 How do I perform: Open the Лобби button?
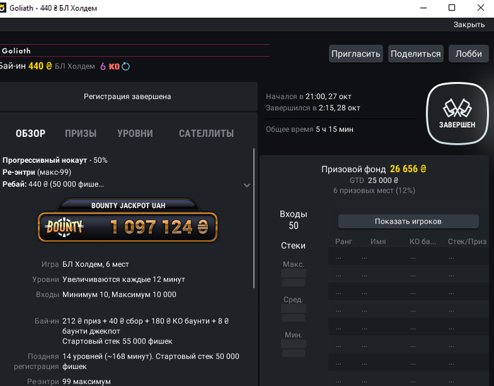pos(469,54)
